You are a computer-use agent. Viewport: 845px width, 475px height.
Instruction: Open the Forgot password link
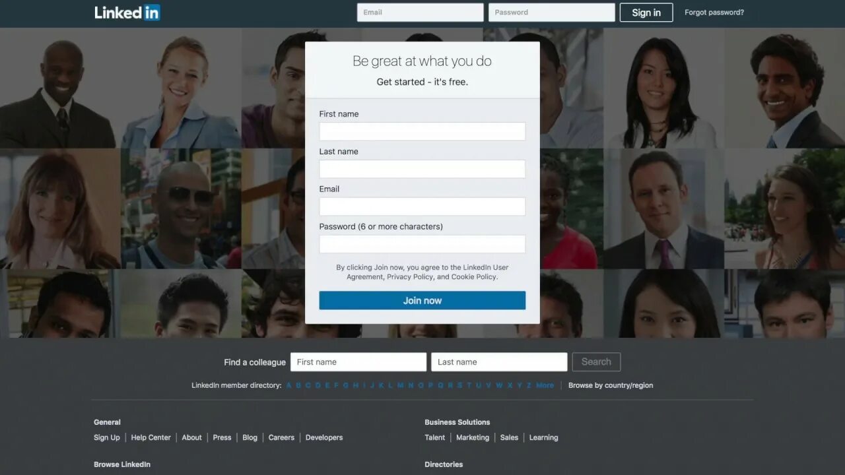(x=714, y=13)
